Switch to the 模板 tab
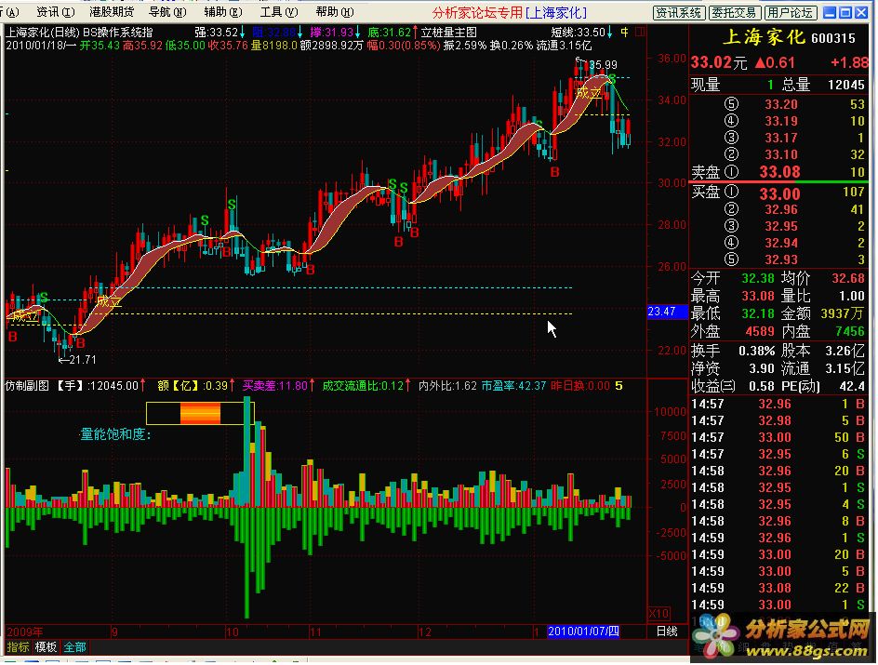878x665 pixels. [x=46, y=647]
